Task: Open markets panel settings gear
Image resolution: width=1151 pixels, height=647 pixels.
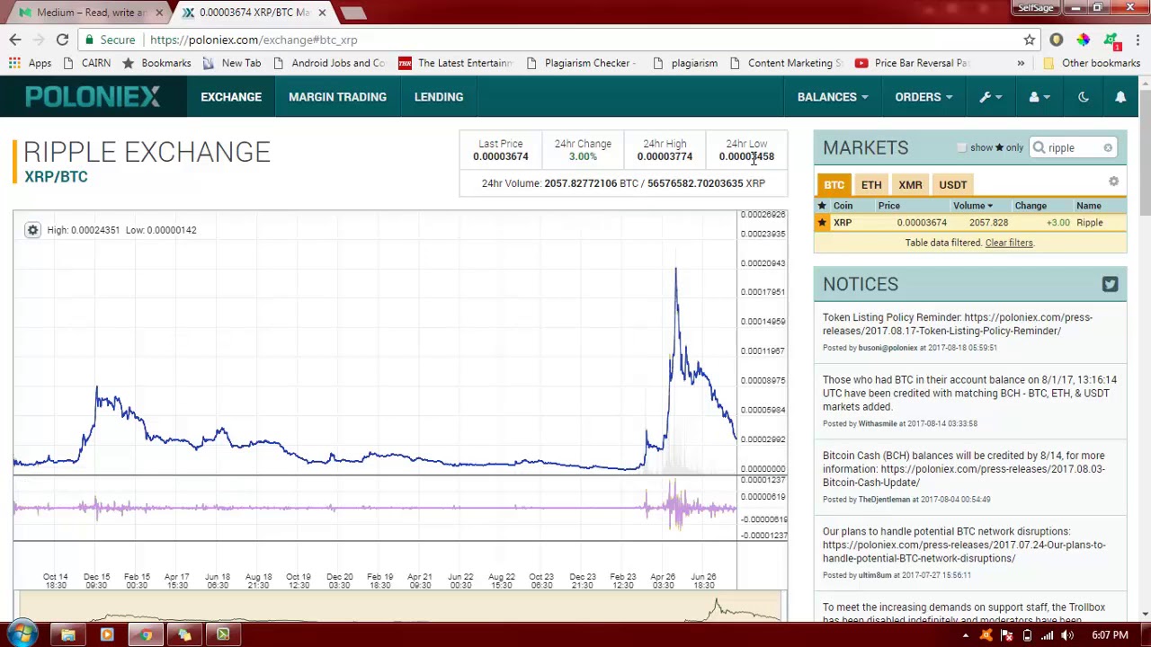Action: point(1113,182)
